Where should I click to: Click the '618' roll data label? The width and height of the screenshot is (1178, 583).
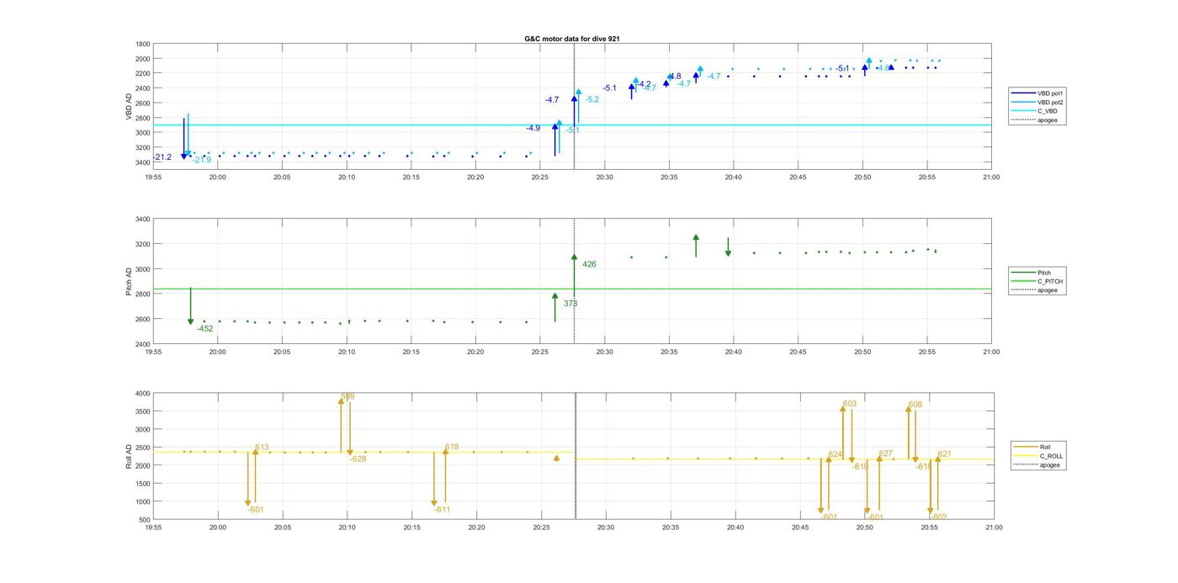pyautogui.click(x=452, y=448)
